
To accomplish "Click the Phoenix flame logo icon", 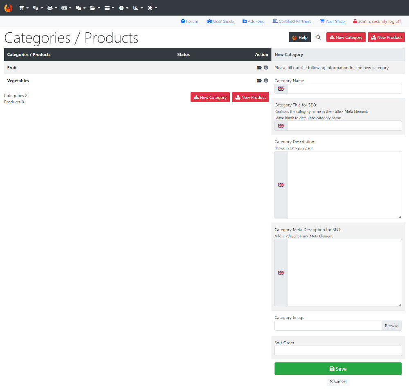I will coord(8,8).
